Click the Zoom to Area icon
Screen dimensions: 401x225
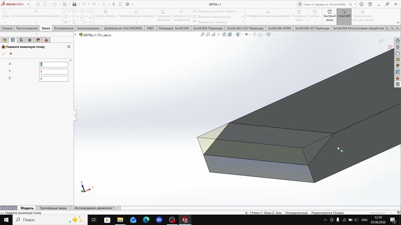208,34
